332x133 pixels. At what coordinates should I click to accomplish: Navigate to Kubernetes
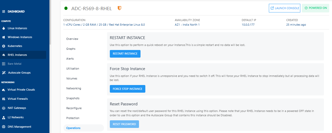[15, 46]
